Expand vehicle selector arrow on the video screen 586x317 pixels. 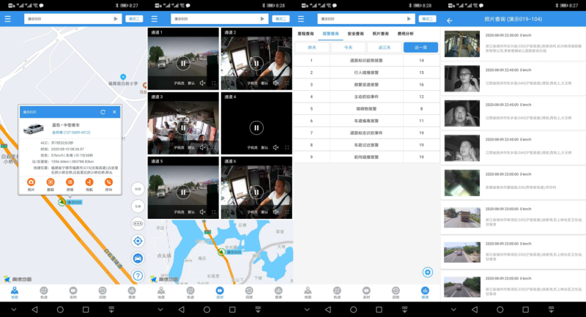tap(262, 19)
